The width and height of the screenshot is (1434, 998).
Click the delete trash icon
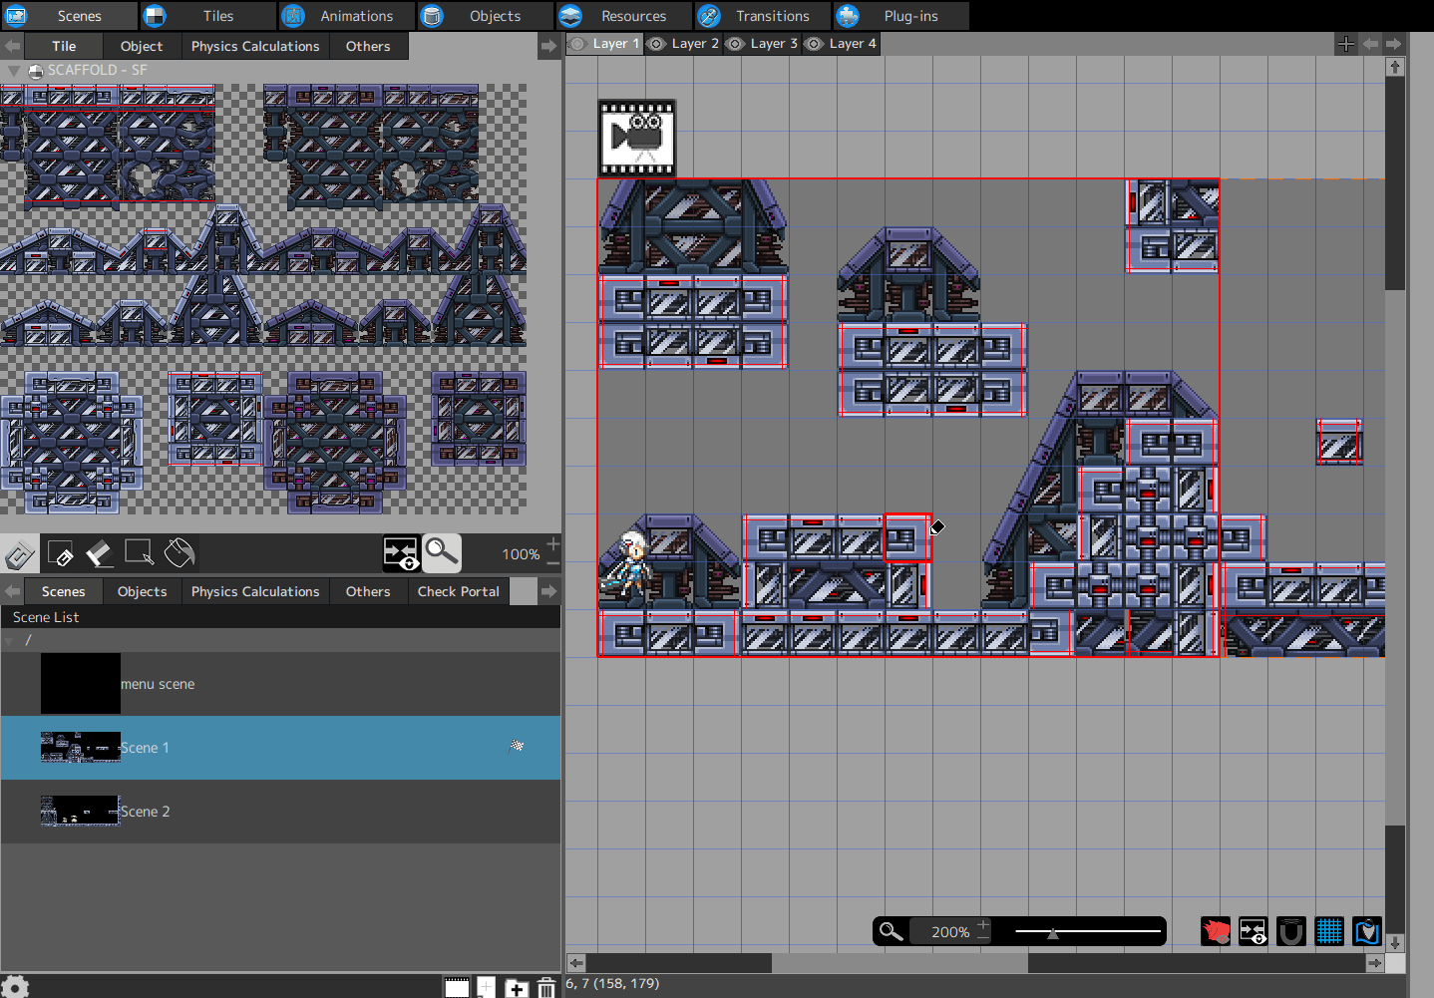(546, 987)
